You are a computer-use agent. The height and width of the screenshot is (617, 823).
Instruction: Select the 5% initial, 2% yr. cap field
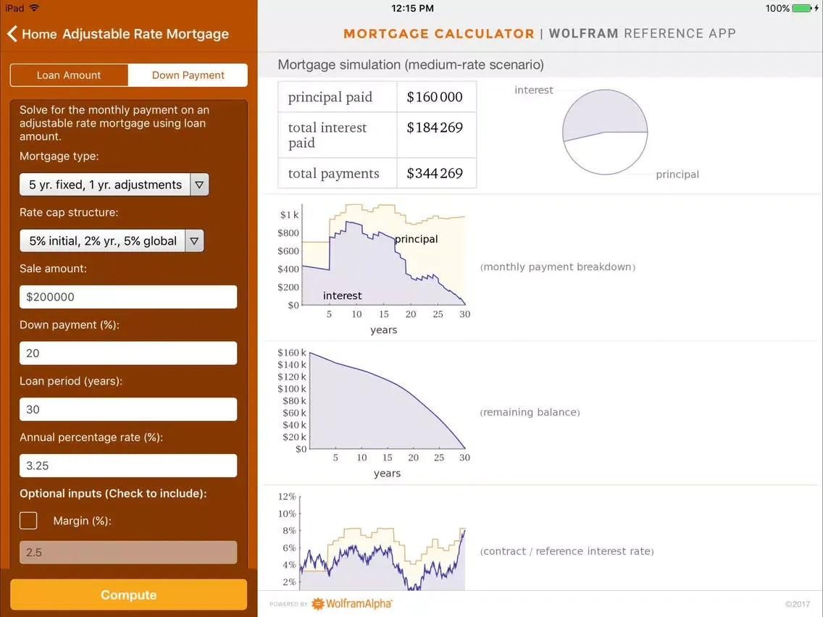pos(102,241)
